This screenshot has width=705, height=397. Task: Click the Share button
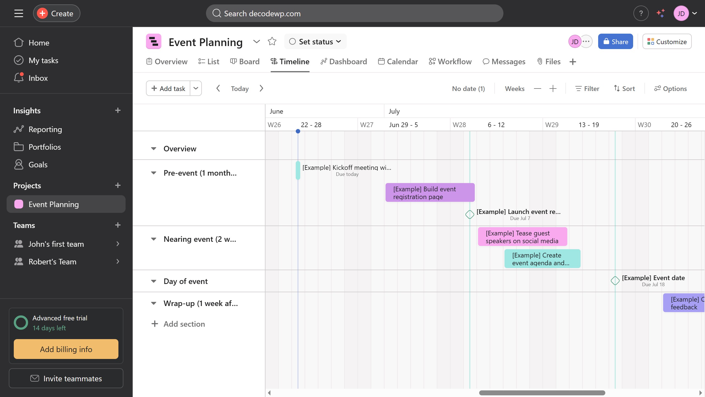coord(615,42)
